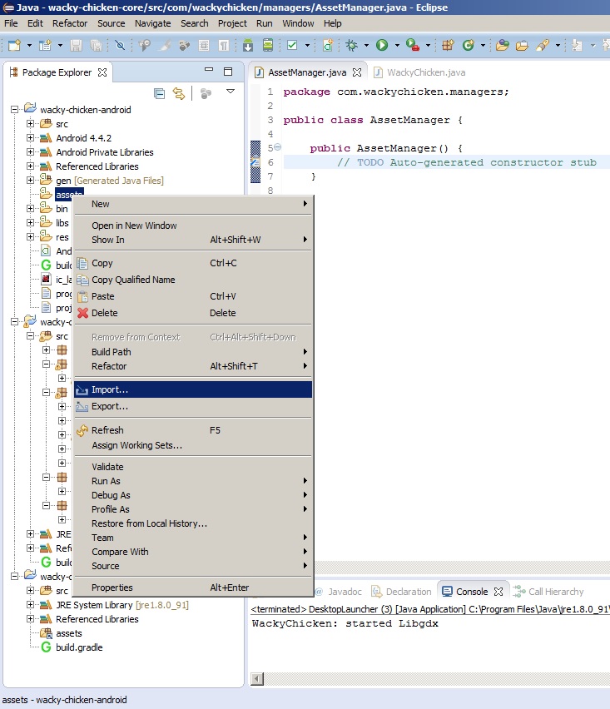Click the task marker on line 6
The image size is (610, 709).
pos(255,162)
